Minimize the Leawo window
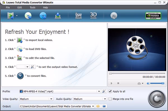 click(x=155, y=3)
